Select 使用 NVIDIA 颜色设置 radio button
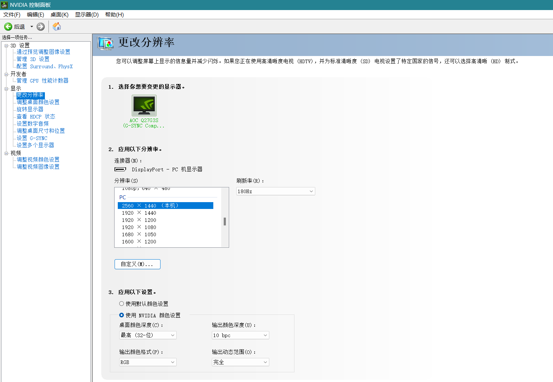The width and height of the screenshot is (553, 382). pyautogui.click(x=121, y=315)
